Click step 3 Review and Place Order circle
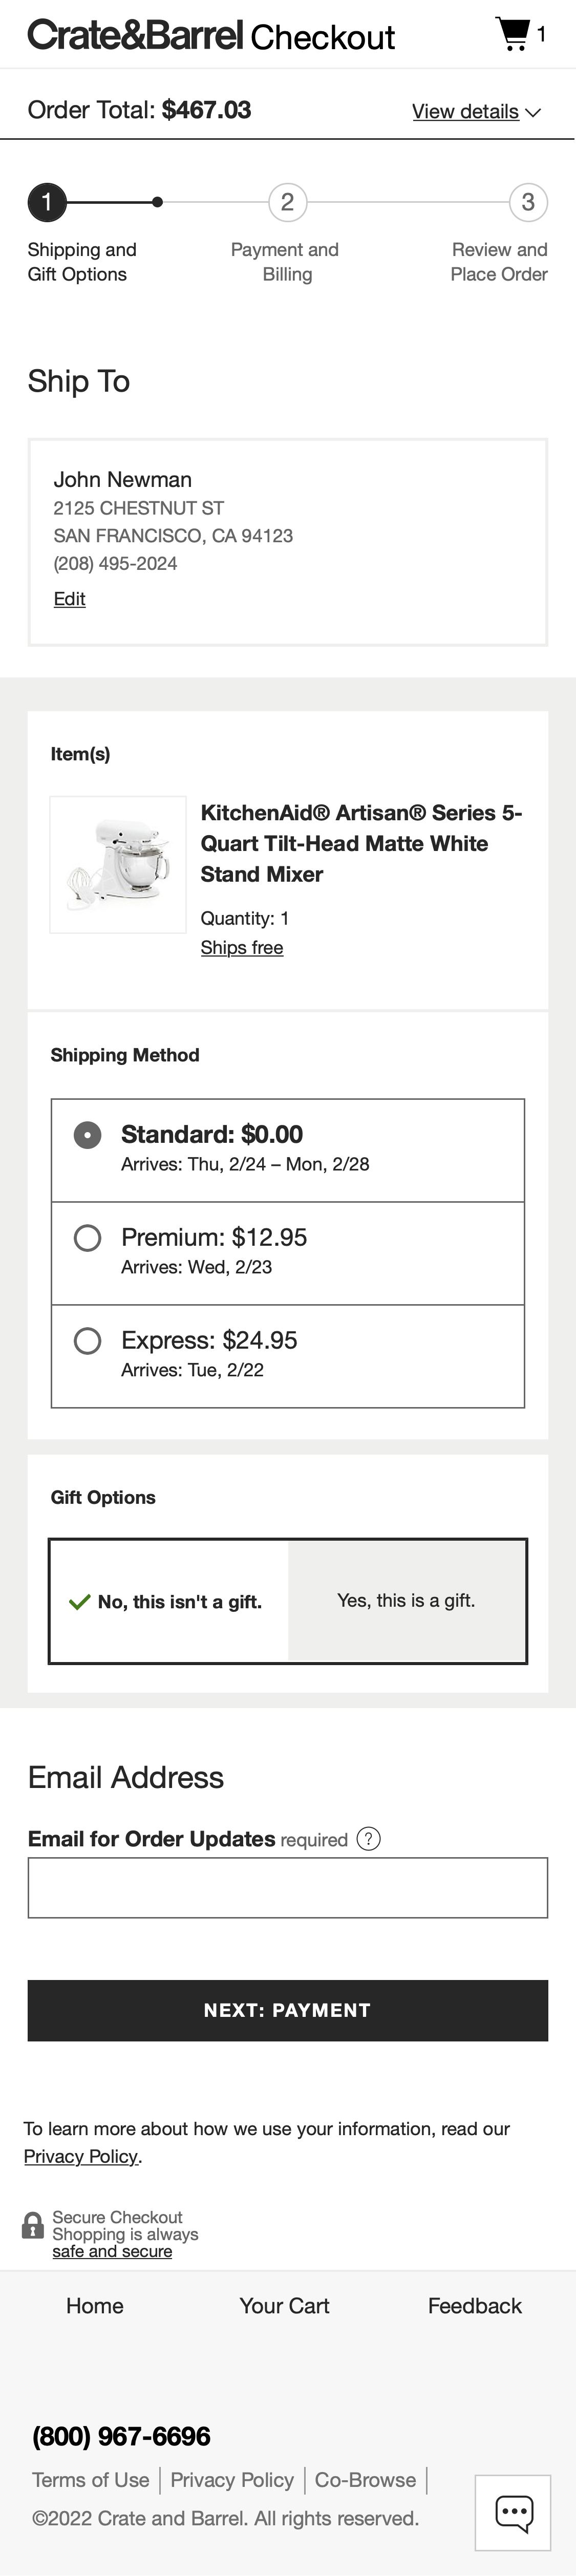This screenshot has width=576, height=2576. [x=529, y=203]
